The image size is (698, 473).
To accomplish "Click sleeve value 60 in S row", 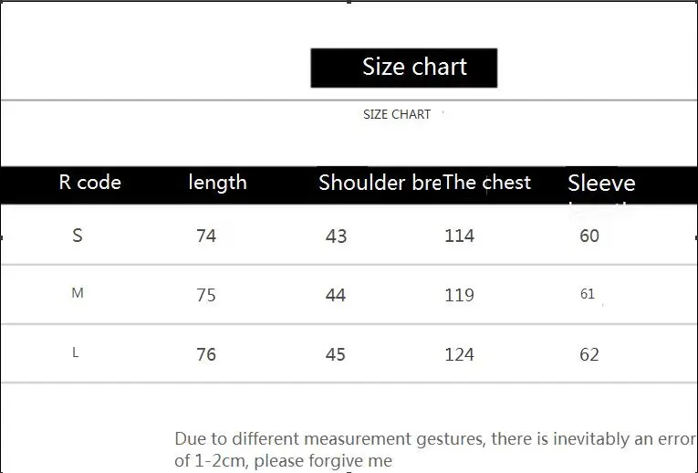I will coord(589,236).
